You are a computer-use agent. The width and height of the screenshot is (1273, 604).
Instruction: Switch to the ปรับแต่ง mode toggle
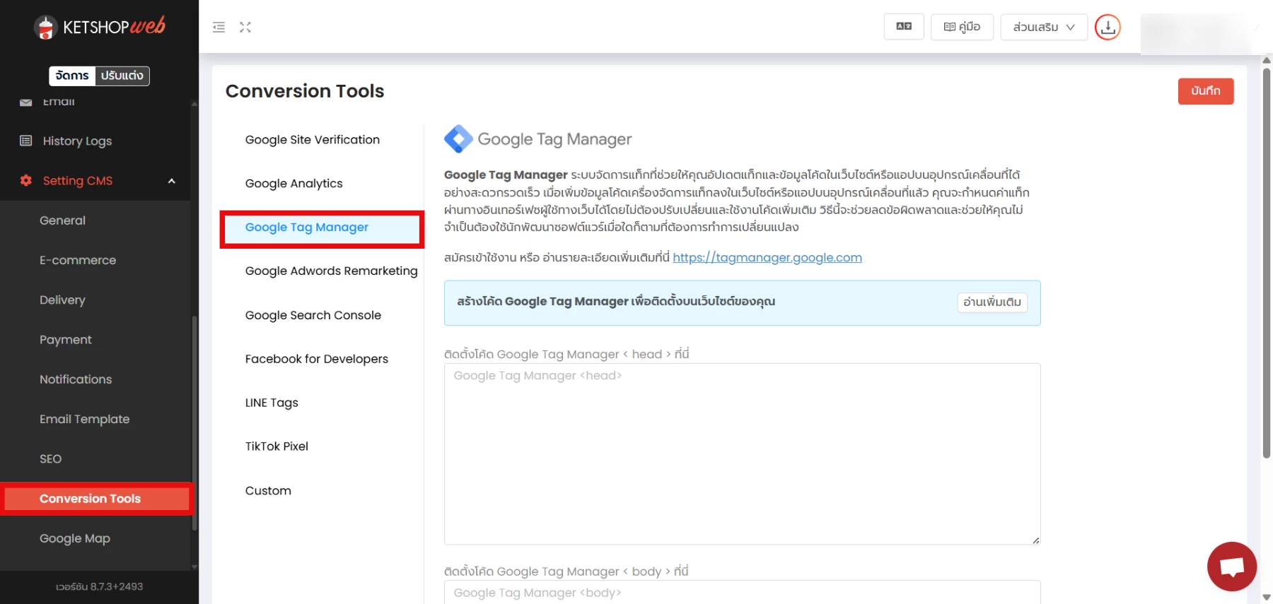coord(122,76)
